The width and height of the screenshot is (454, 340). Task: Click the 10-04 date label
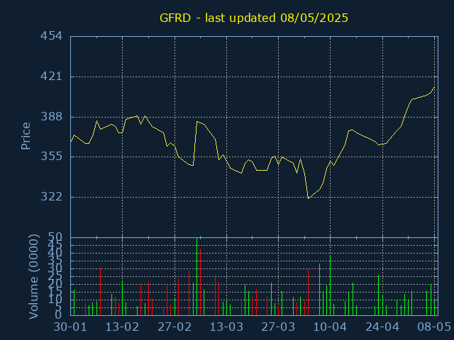coord(330,327)
